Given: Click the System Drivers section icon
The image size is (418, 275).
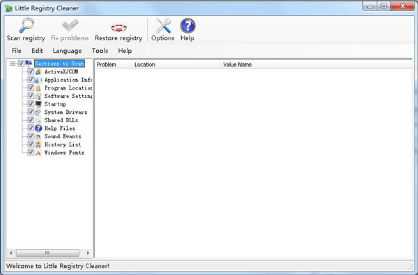Looking at the screenshot, I should (38, 112).
